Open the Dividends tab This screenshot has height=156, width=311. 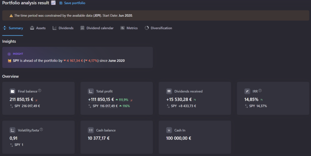pyautogui.click(x=63, y=28)
